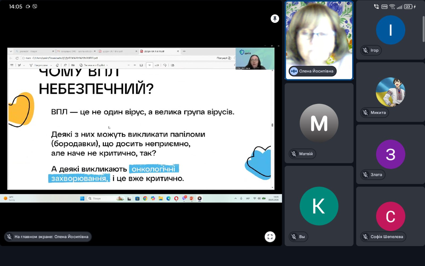The height and width of the screenshot is (266, 425).
Task: Zoom in the PDF with the plus button
Action: [x=135, y=65]
